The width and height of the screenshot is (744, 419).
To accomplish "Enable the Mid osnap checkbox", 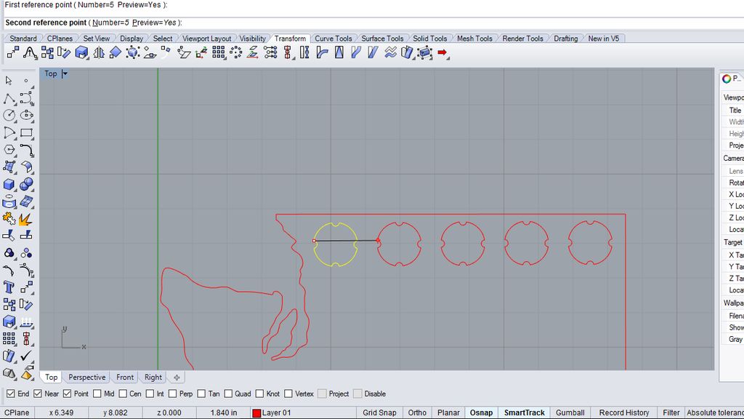I will [x=97, y=394].
